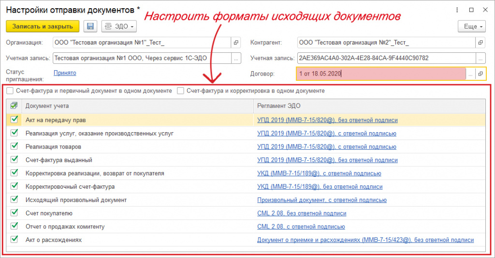Open regulation link for Реализация товаров
This screenshot has width=495, height=258.
point(327,147)
